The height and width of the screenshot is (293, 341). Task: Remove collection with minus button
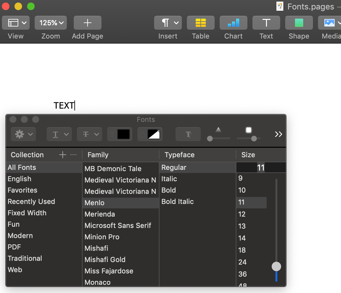(x=73, y=155)
